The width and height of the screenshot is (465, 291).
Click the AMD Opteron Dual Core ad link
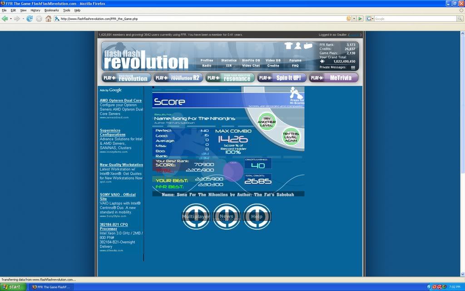[120, 100]
